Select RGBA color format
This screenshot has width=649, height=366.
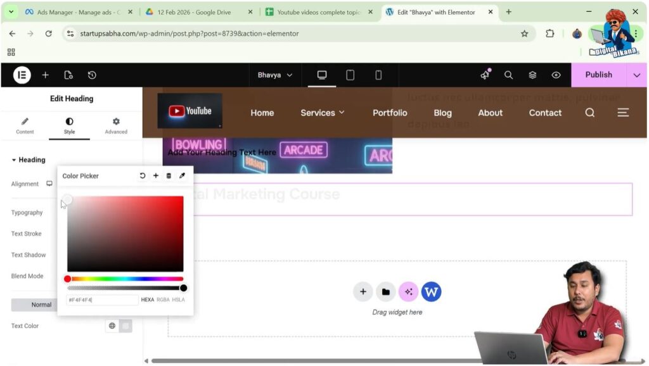point(163,300)
